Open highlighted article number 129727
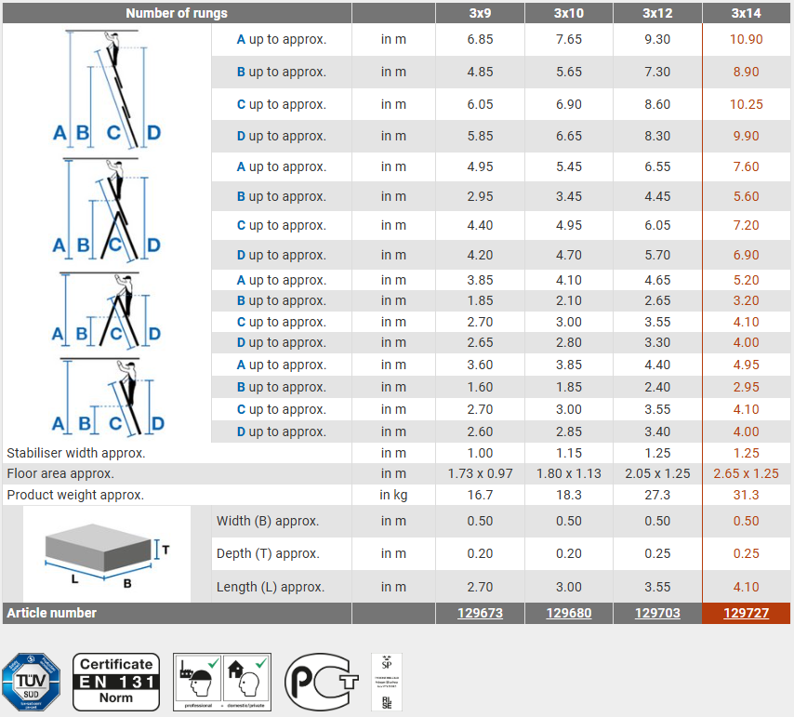Screen dimensions: 794x717 point(746,614)
